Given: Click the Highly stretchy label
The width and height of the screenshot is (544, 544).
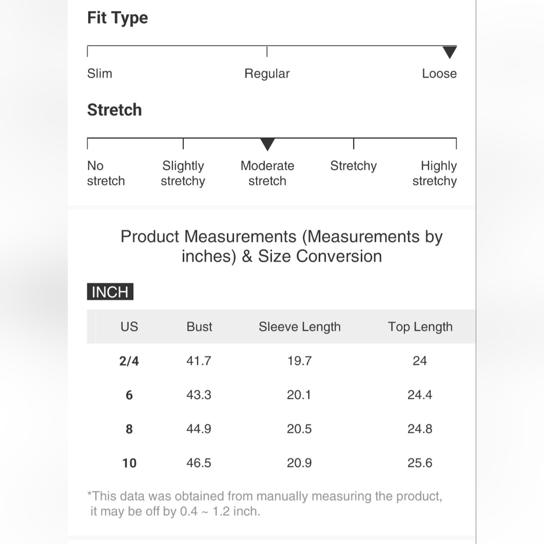Looking at the screenshot, I should (434, 174).
